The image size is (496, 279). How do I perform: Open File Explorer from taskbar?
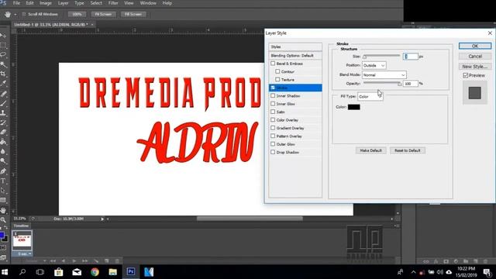point(112,272)
